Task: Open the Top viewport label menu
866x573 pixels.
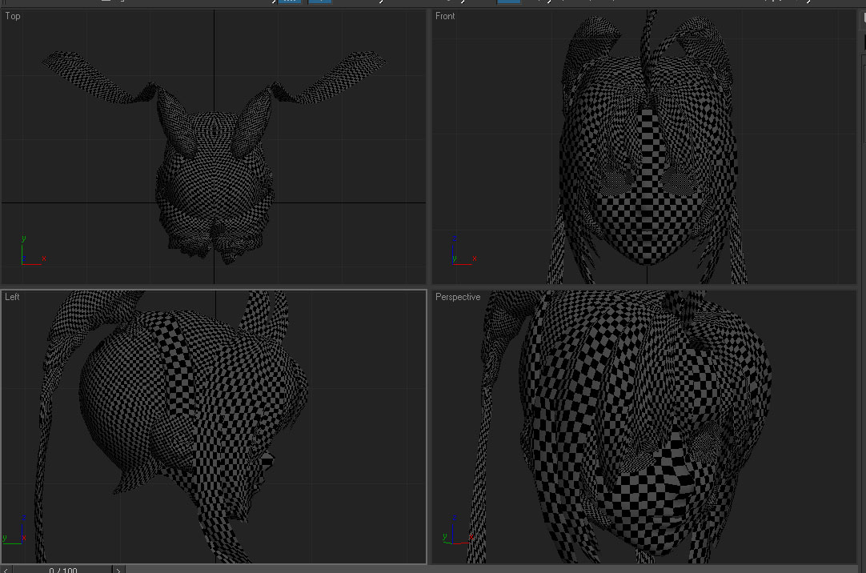Action: point(13,16)
